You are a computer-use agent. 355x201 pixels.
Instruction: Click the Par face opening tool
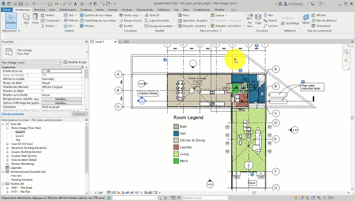pos(250,20)
